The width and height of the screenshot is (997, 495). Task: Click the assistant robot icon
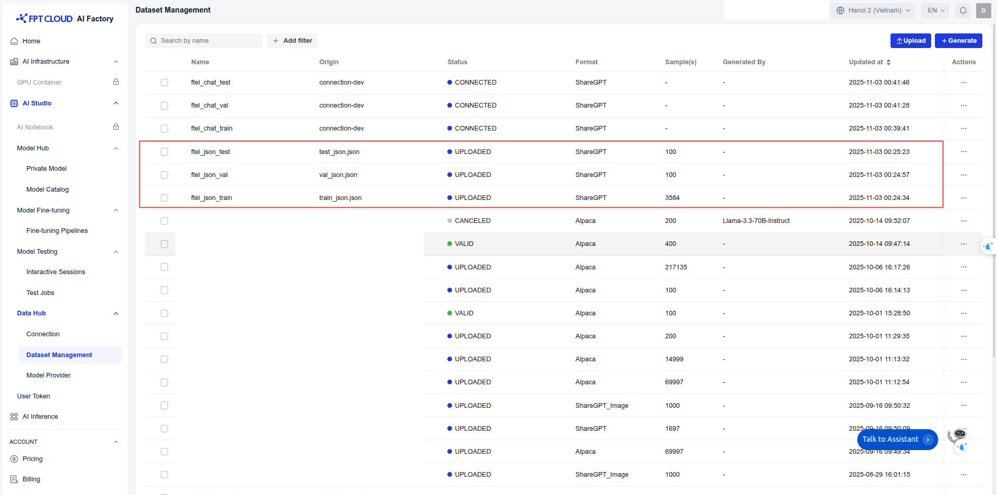tap(959, 438)
